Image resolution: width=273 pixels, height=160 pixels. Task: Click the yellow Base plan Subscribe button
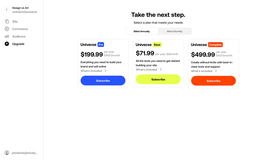coord(158,79)
